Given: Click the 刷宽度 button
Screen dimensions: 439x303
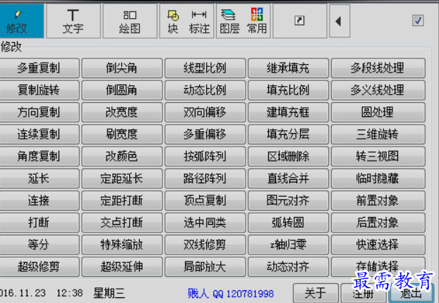Looking at the screenshot, I should (x=122, y=134).
